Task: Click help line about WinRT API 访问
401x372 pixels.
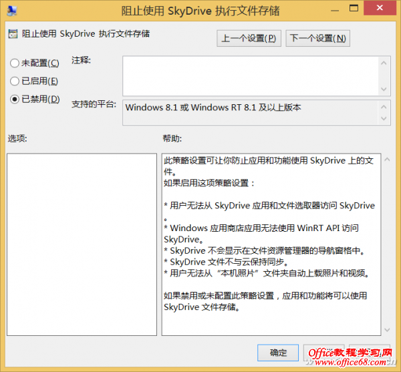Action: 261,234
